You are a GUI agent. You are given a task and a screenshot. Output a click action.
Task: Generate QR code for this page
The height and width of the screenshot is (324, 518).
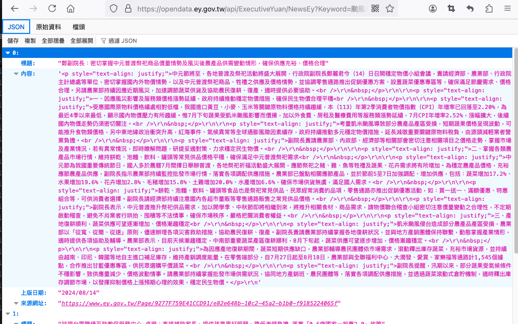[375, 8]
